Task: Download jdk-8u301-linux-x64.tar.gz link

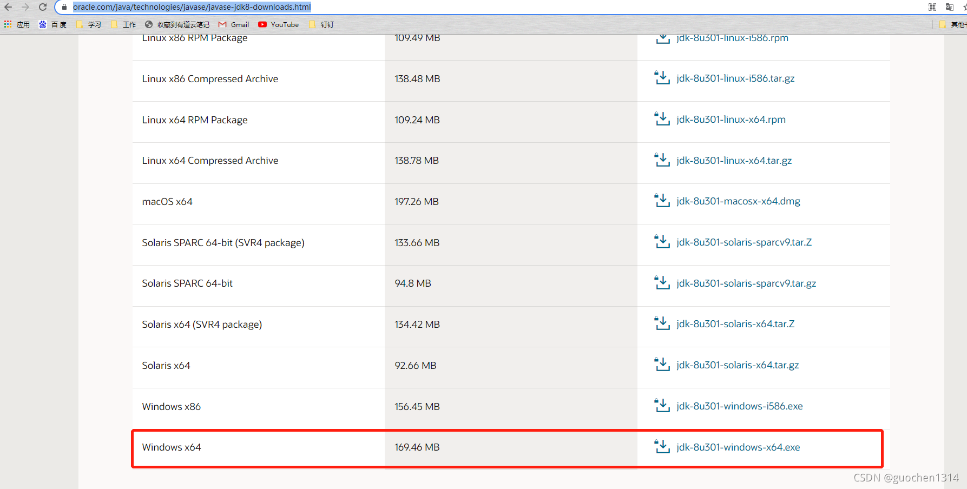Action: click(x=734, y=161)
